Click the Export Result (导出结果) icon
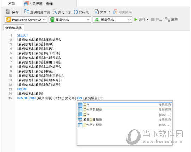The width and height of the screenshot is (191, 152). (x=115, y=12)
